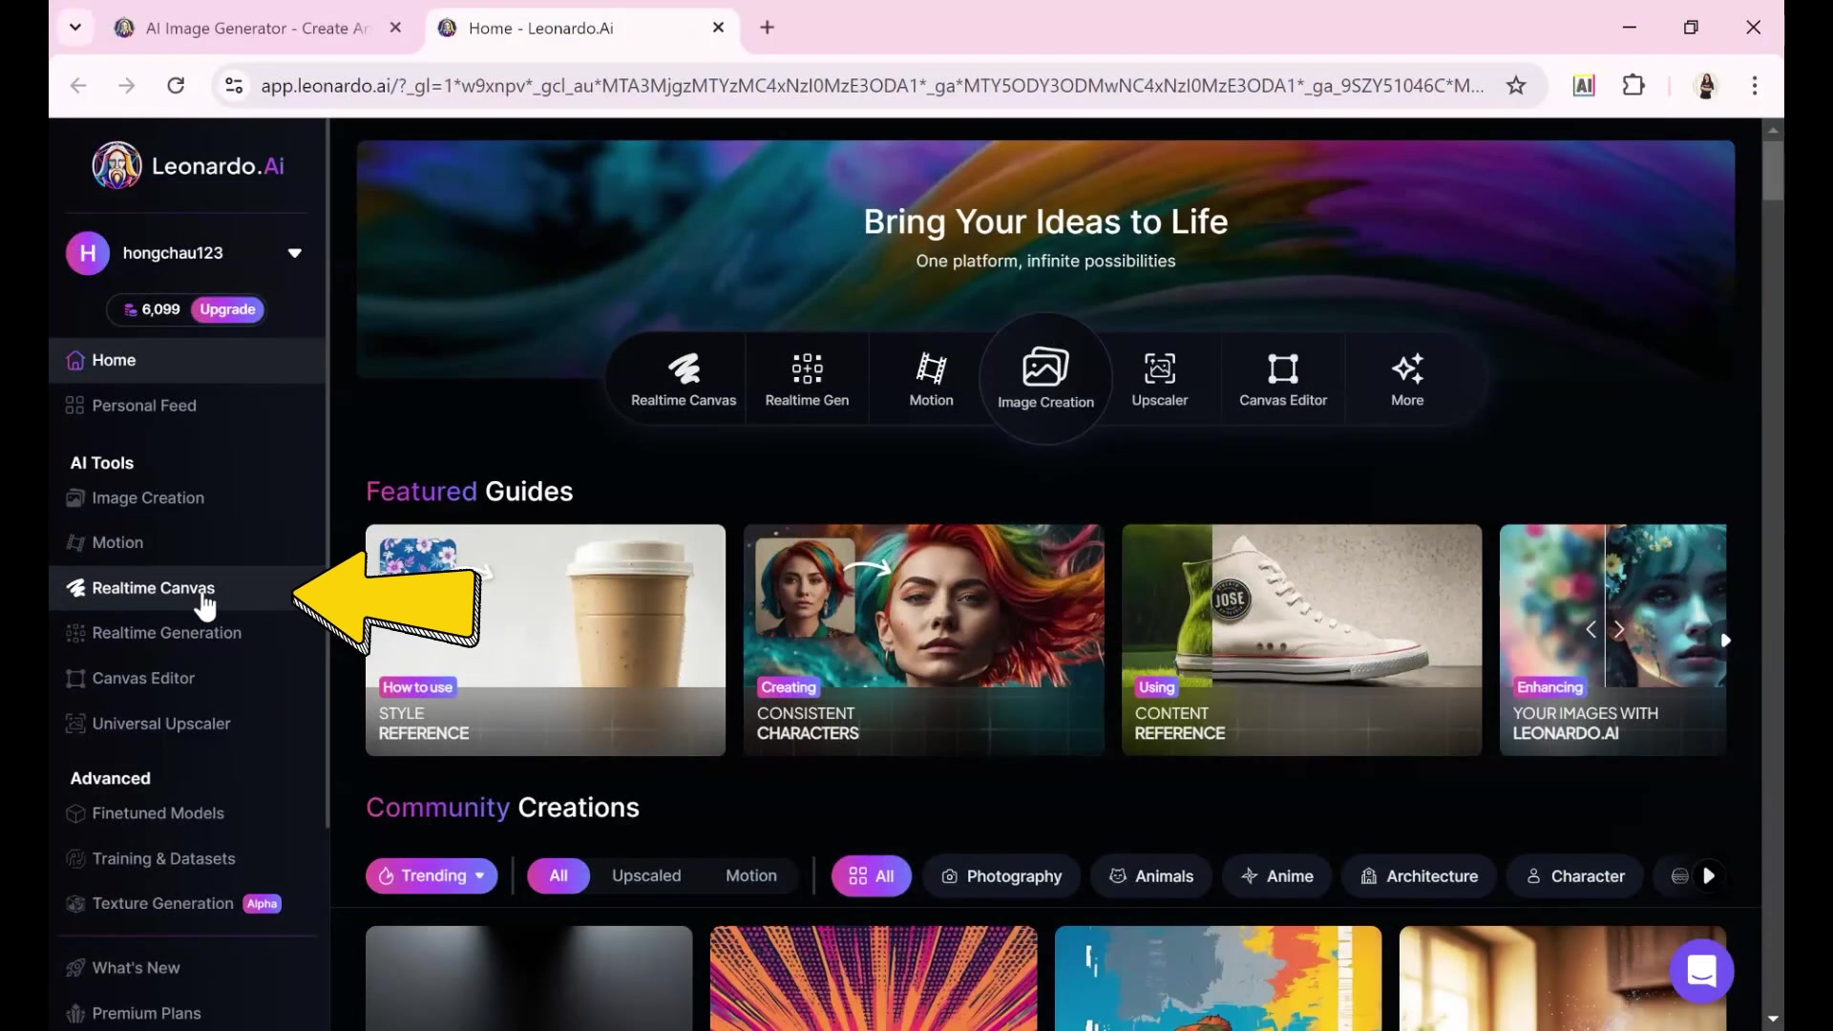Open the Content Reference guide card
Screen dimensions: 1833x1031
tap(1301, 640)
